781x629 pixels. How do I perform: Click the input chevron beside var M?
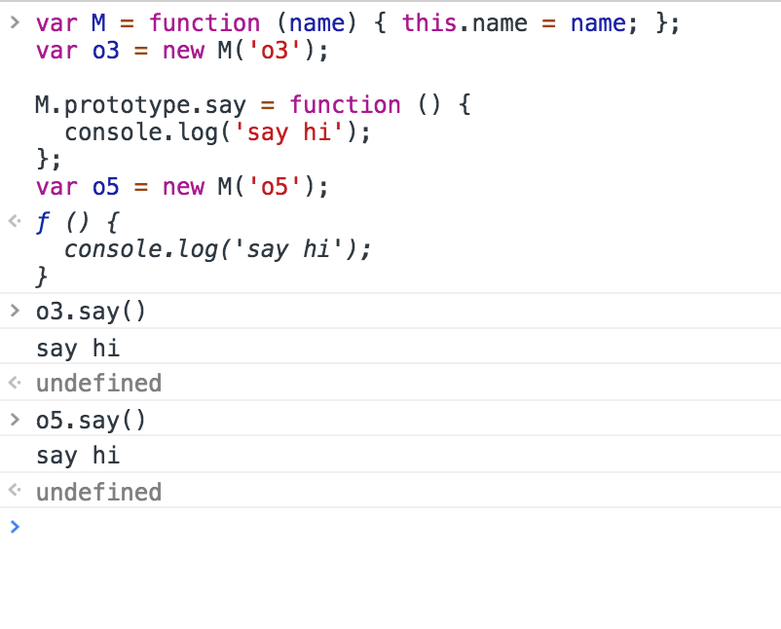click(15, 22)
